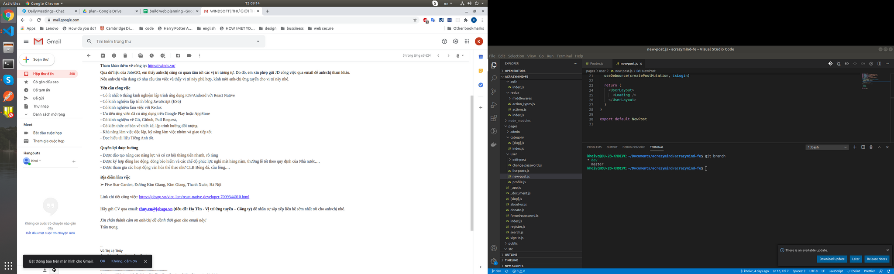Image resolution: width=894 pixels, height=274 pixels.
Task: Toggle Gmail main menu hamburger
Action: [x=26, y=41]
